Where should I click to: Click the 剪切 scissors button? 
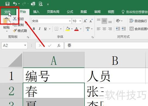point(18,19)
